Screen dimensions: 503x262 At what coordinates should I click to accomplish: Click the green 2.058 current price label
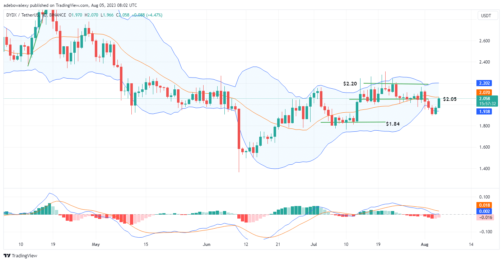[x=486, y=98]
